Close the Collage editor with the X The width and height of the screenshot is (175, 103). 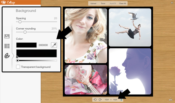pyautogui.click(x=172, y=3)
